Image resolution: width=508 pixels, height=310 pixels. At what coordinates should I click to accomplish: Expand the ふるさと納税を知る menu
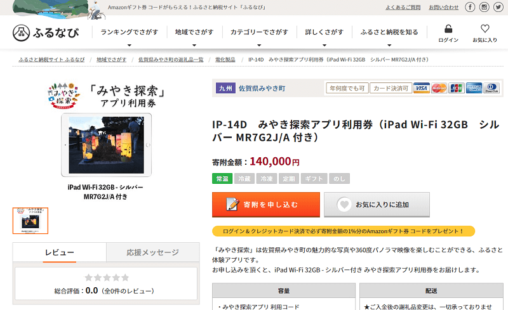pos(389,34)
